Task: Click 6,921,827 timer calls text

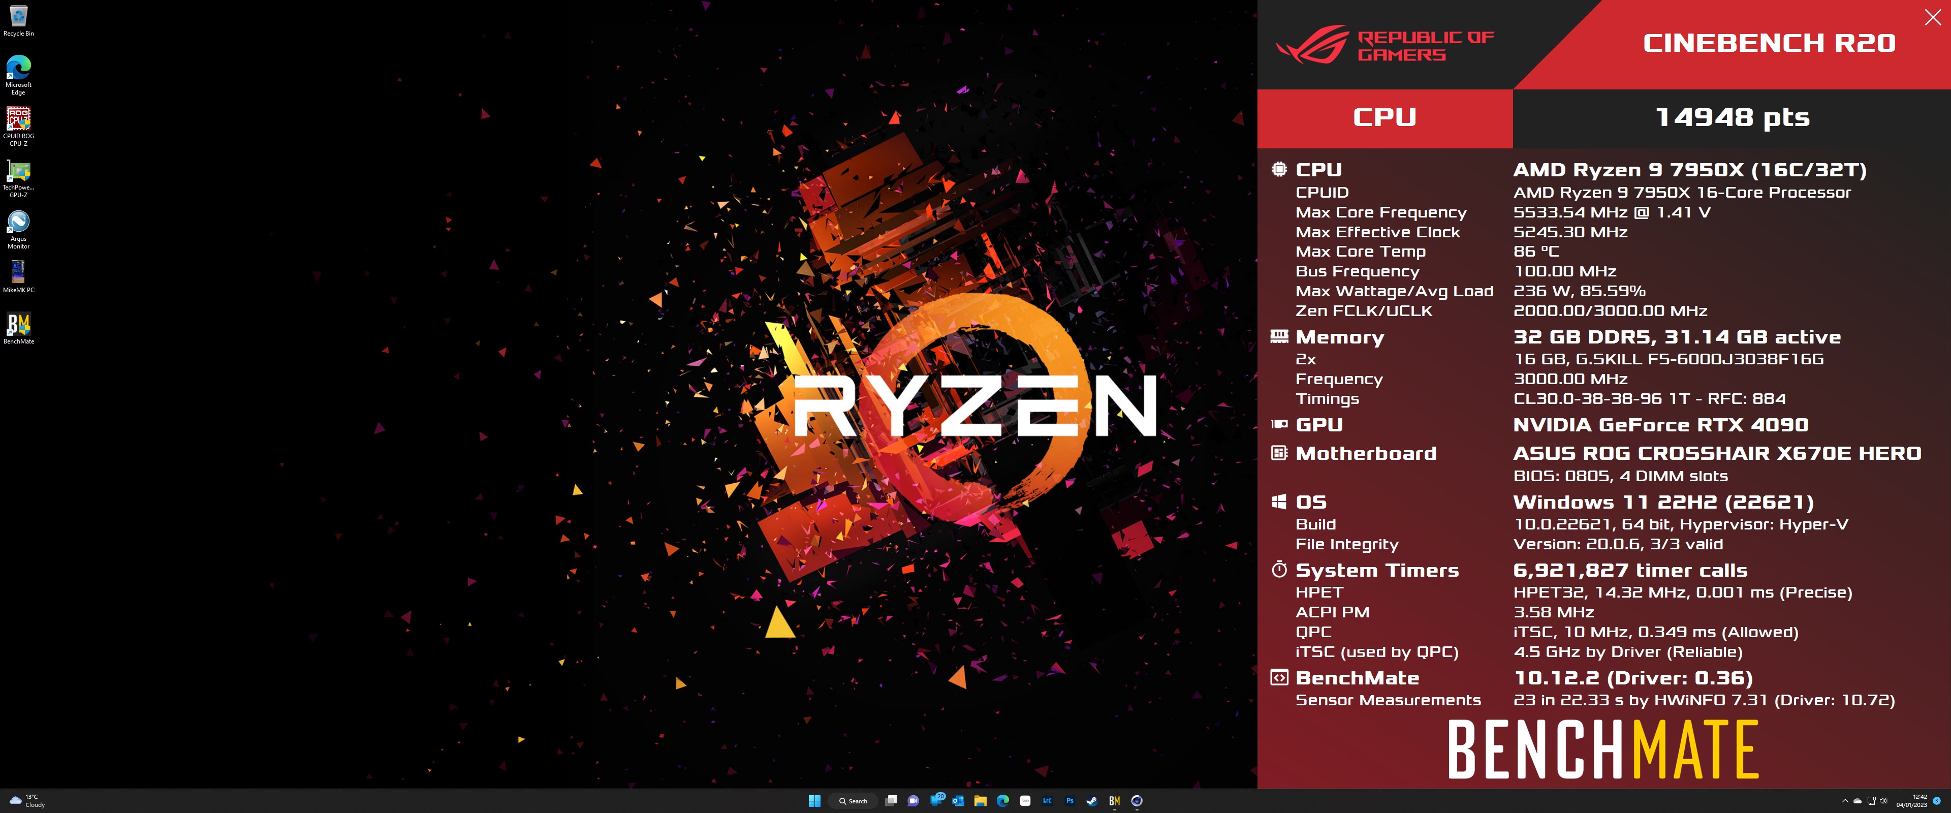Action: [1630, 570]
